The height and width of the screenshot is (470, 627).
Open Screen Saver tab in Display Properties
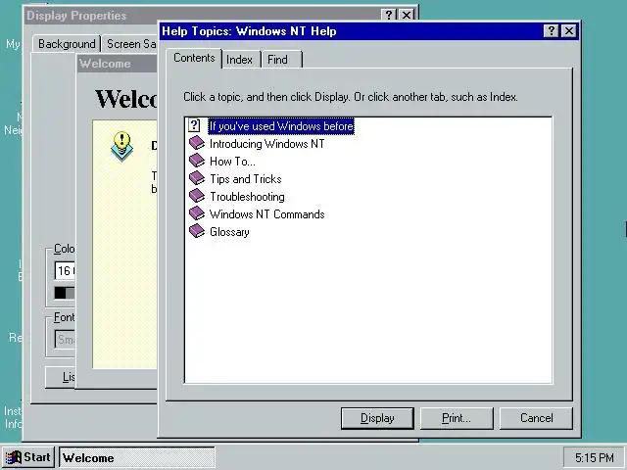[x=130, y=44]
